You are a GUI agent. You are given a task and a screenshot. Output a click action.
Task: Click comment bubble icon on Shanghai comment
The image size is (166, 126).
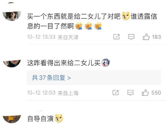[130, 93]
